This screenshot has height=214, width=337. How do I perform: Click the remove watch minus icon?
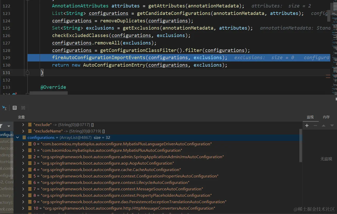point(315,126)
